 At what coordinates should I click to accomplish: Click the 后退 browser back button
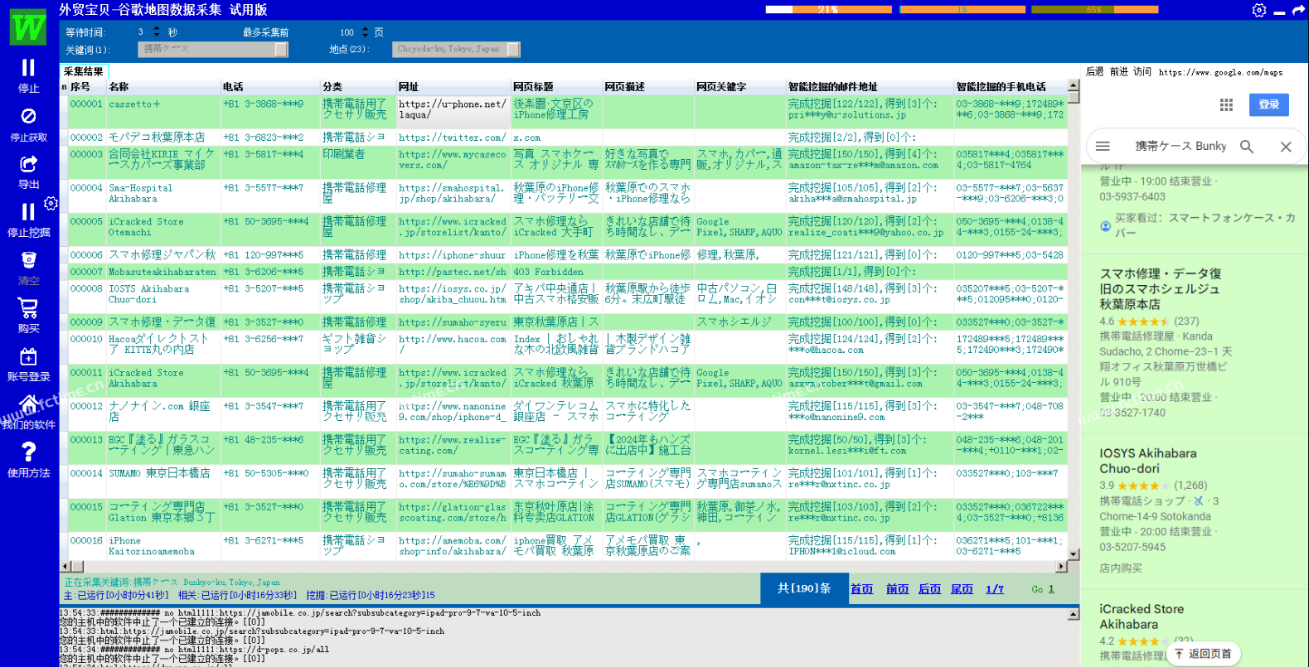click(x=1094, y=72)
